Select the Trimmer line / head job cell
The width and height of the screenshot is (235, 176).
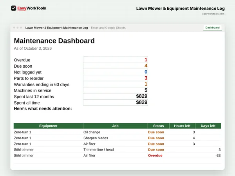point(116,150)
